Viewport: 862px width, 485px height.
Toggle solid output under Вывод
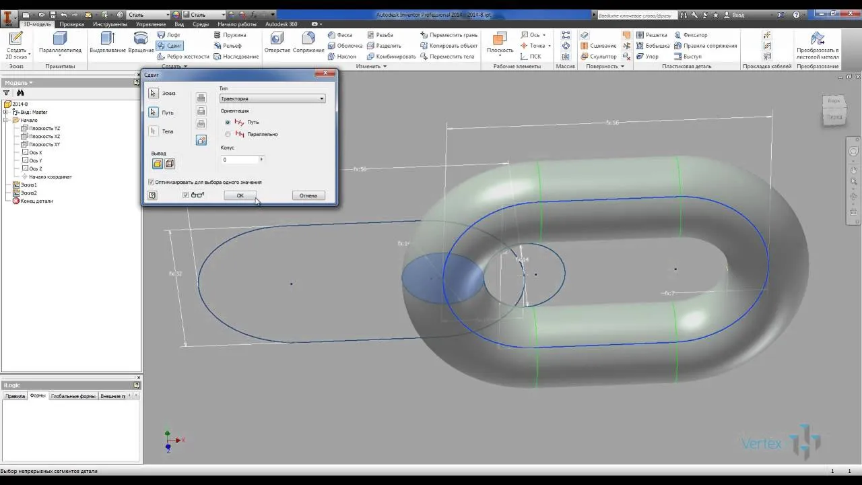pos(157,164)
